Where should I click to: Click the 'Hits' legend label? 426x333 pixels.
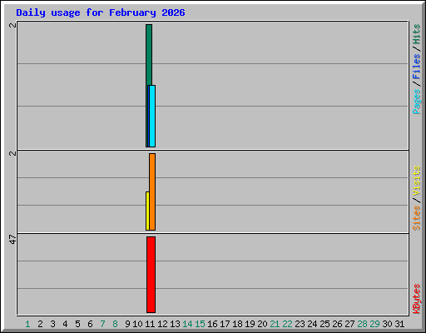416,34
